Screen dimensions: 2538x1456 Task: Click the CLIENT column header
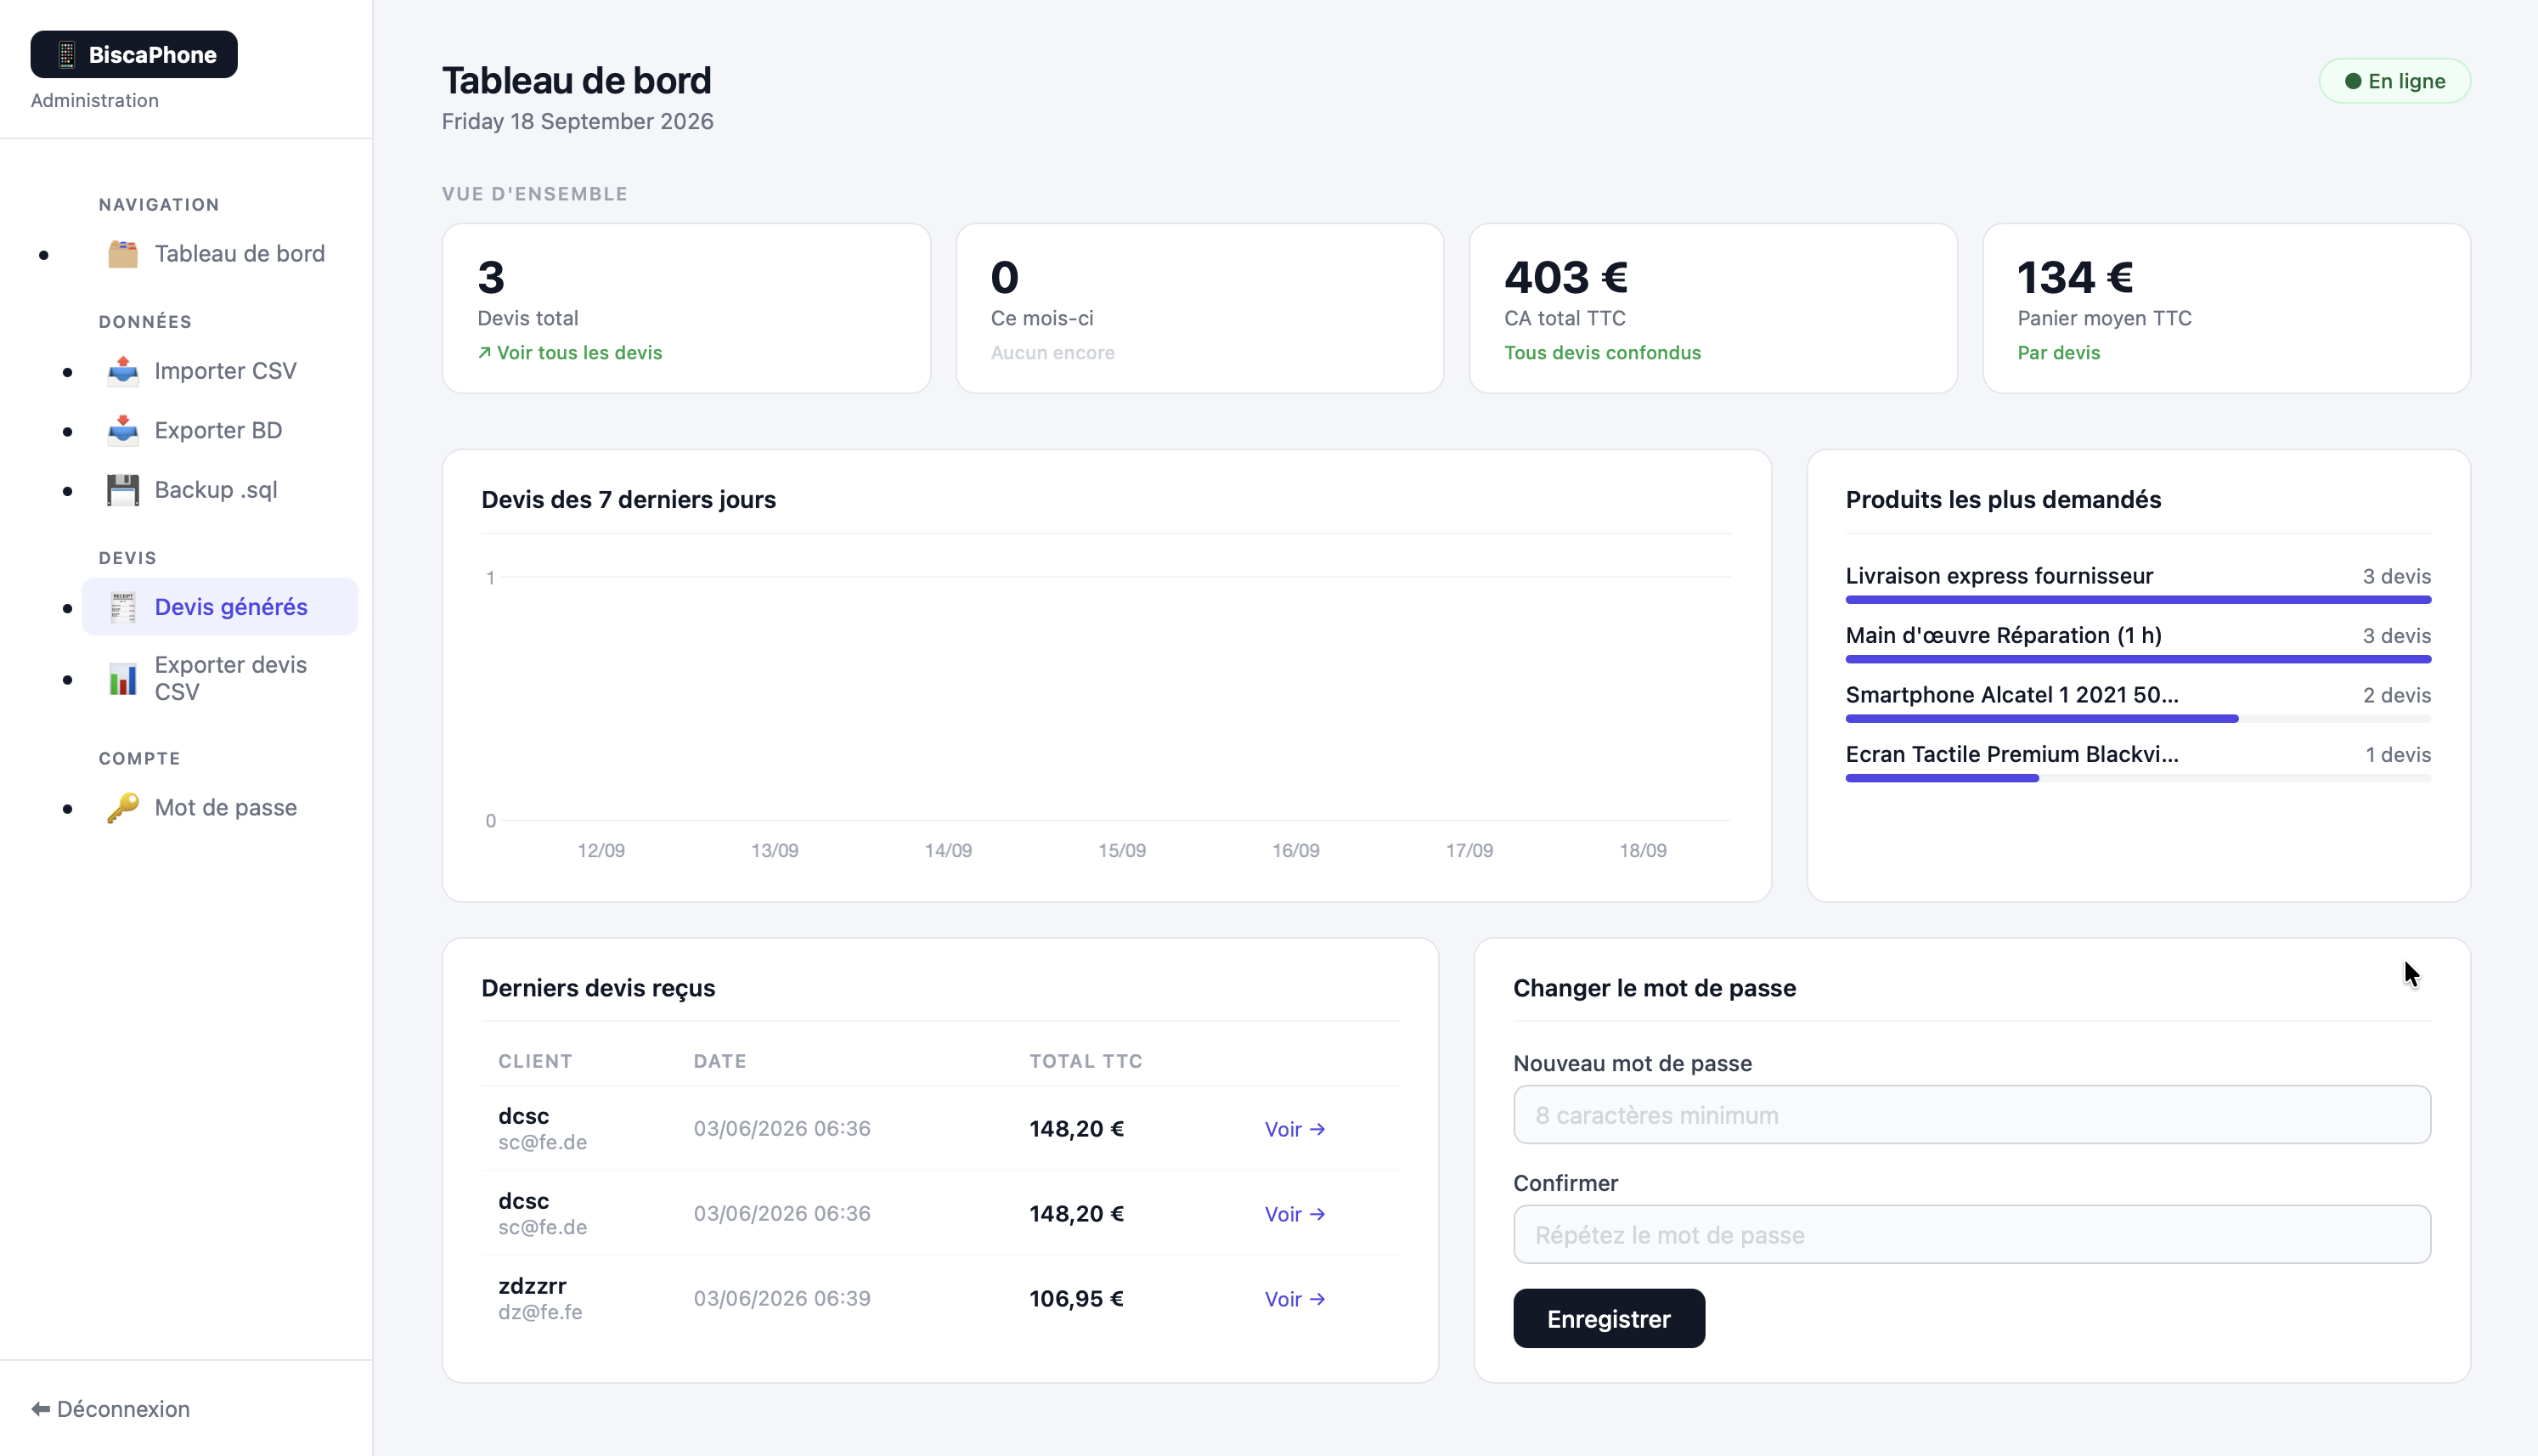pos(536,1061)
